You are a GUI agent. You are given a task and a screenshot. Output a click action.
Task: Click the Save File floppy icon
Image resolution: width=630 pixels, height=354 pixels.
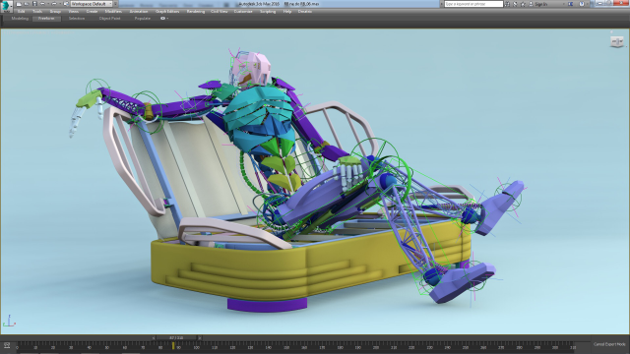[34, 4]
